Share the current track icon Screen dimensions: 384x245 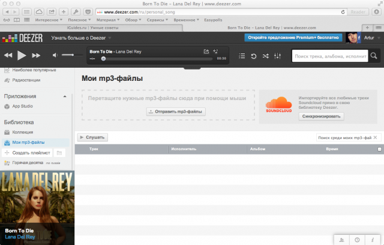point(206,52)
